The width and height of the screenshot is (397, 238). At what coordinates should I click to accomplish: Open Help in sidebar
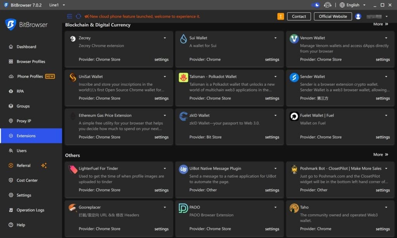pyautogui.click(x=31, y=225)
